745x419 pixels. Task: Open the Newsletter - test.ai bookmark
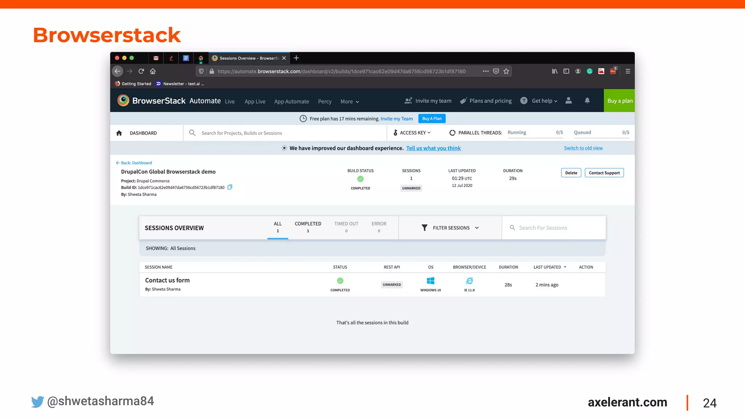(x=180, y=84)
